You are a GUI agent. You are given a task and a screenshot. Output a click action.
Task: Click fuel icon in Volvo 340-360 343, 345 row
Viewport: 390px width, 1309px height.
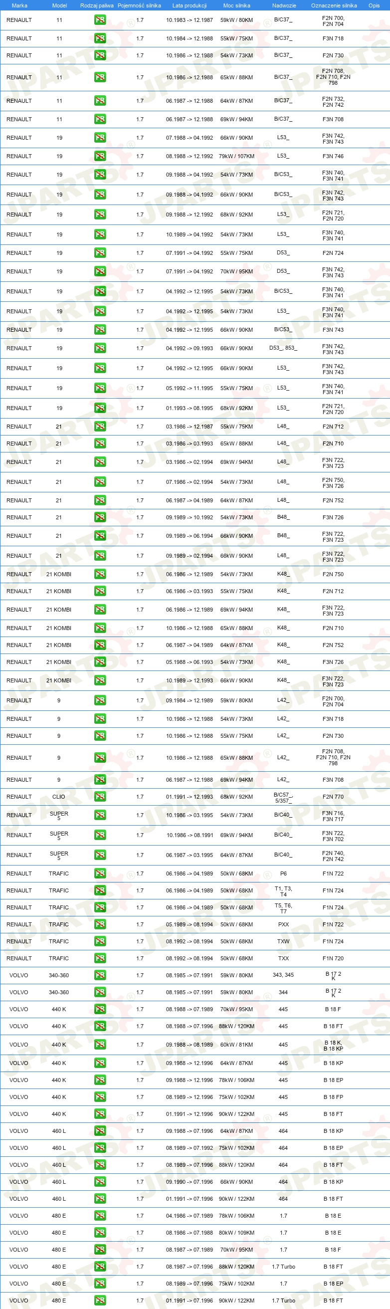pyautogui.click(x=100, y=975)
